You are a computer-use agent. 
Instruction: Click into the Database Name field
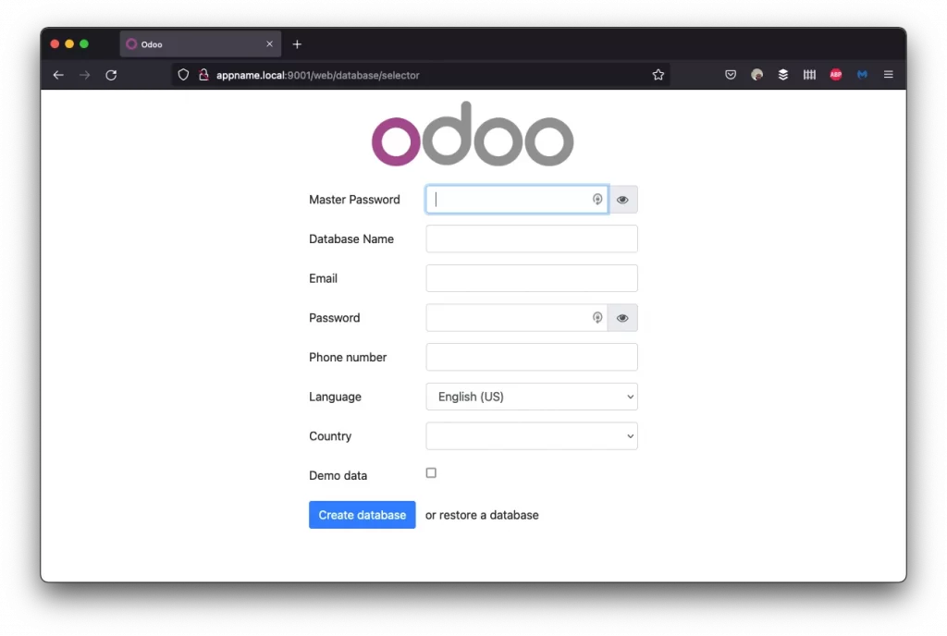[x=532, y=238]
